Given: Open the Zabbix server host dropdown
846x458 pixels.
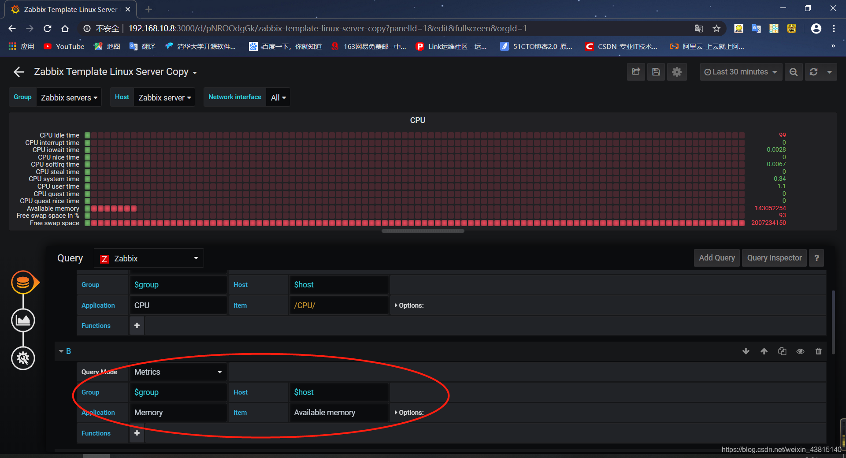Looking at the screenshot, I should tap(164, 97).
